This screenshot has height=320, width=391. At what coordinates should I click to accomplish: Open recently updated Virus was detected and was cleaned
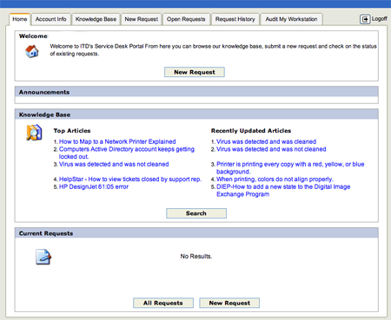266,141
